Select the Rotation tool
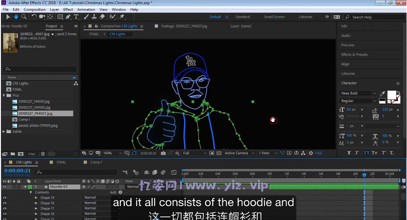The height and width of the screenshot is (220, 407). [x=34, y=17]
